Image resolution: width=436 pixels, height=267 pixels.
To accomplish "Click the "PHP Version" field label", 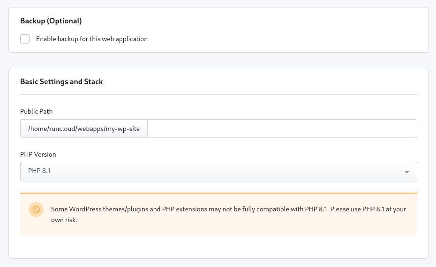I will (x=38, y=154).
